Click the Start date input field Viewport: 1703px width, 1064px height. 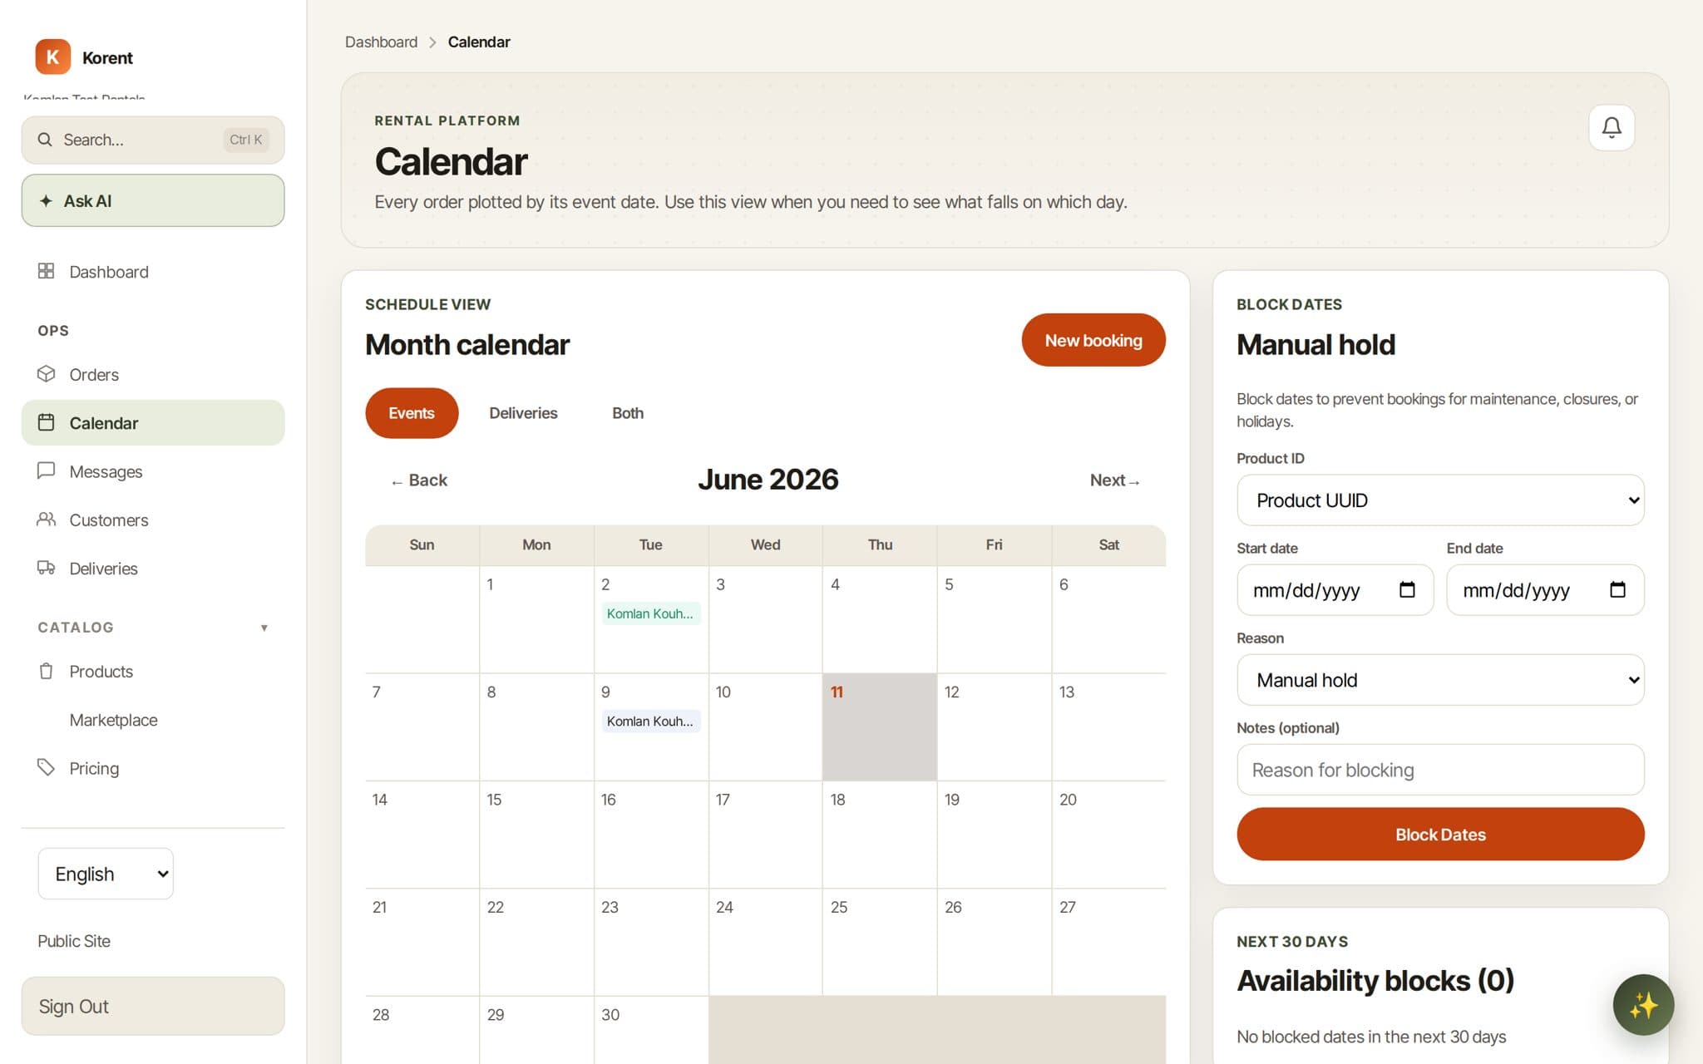(x=1335, y=590)
